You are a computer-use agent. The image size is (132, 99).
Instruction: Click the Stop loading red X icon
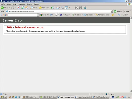[x=18, y=8]
